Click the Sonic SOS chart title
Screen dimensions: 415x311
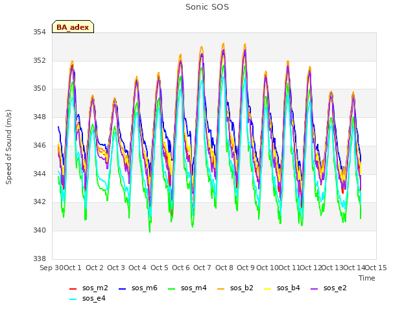(x=207, y=7)
